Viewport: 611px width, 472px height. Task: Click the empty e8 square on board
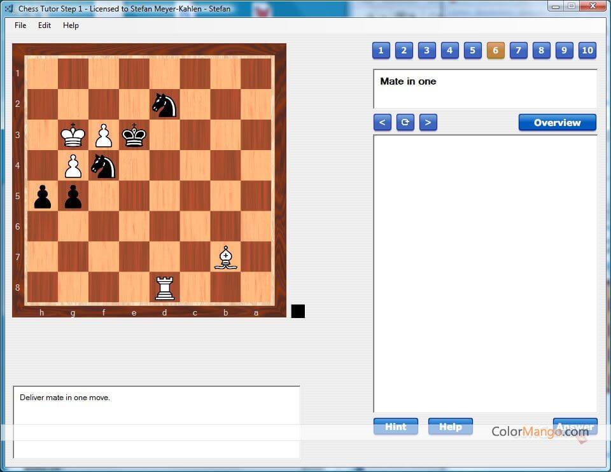click(134, 288)
